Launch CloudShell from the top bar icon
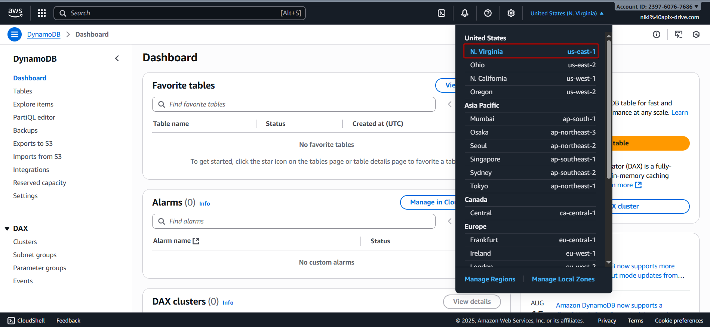 (442, 13)
